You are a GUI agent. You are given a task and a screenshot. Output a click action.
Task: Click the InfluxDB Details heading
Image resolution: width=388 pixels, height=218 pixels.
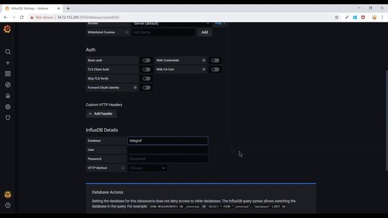coord(102,130)
